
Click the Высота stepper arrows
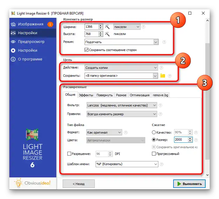click(100, 34)
